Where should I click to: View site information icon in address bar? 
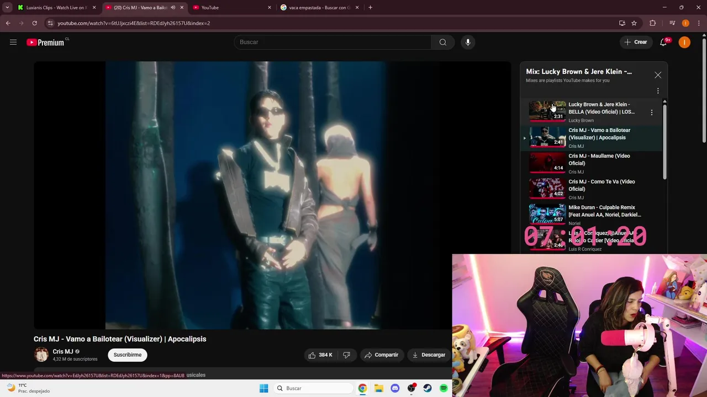50,23
